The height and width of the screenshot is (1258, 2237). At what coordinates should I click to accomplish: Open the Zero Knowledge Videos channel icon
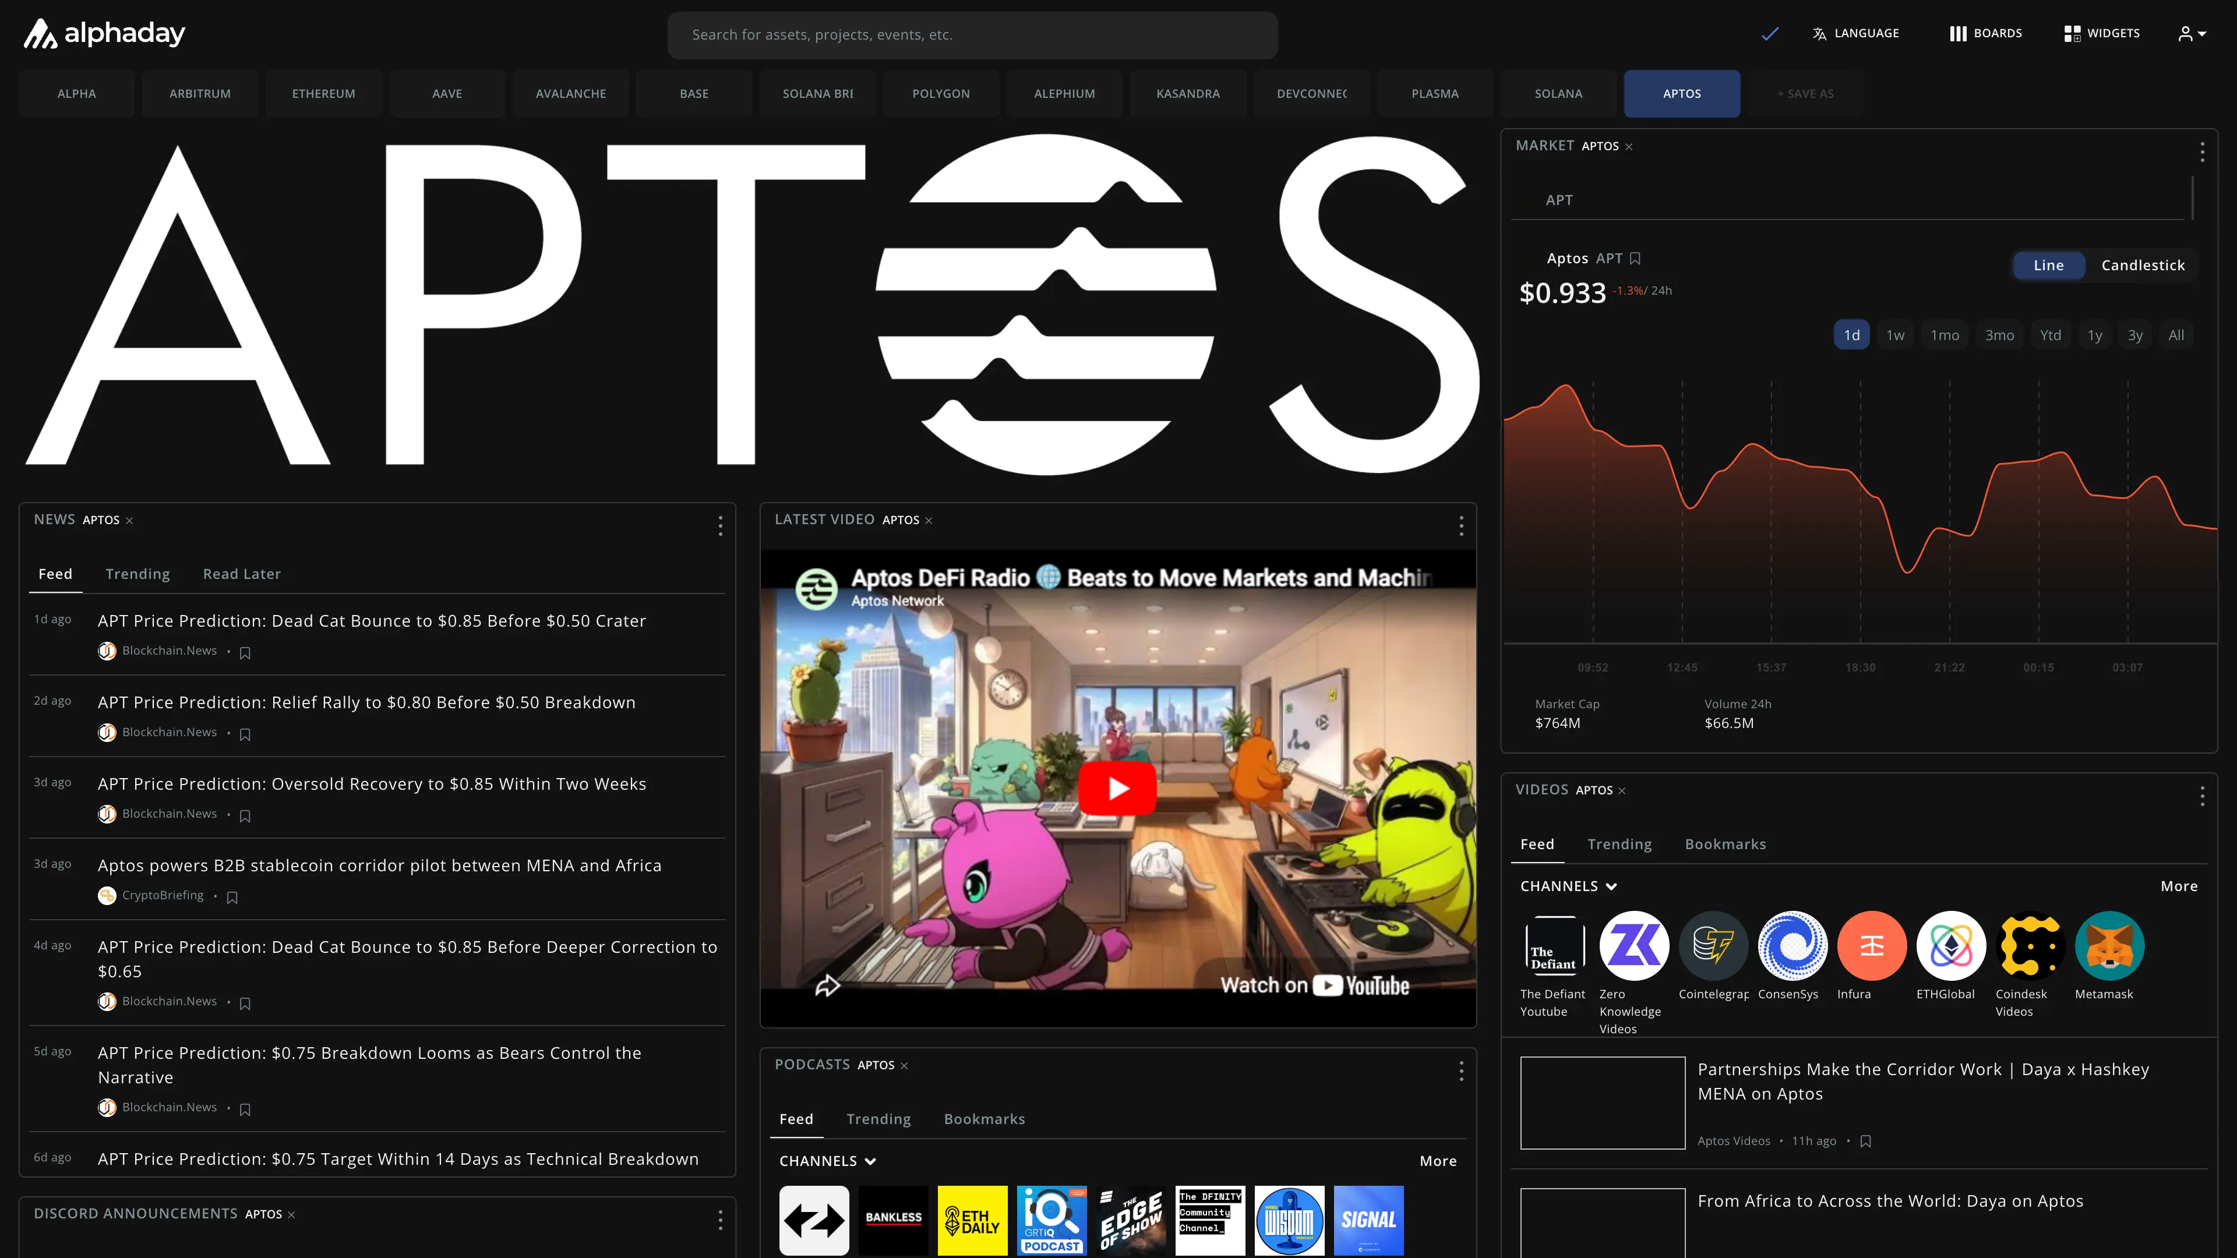[1633, 945]
